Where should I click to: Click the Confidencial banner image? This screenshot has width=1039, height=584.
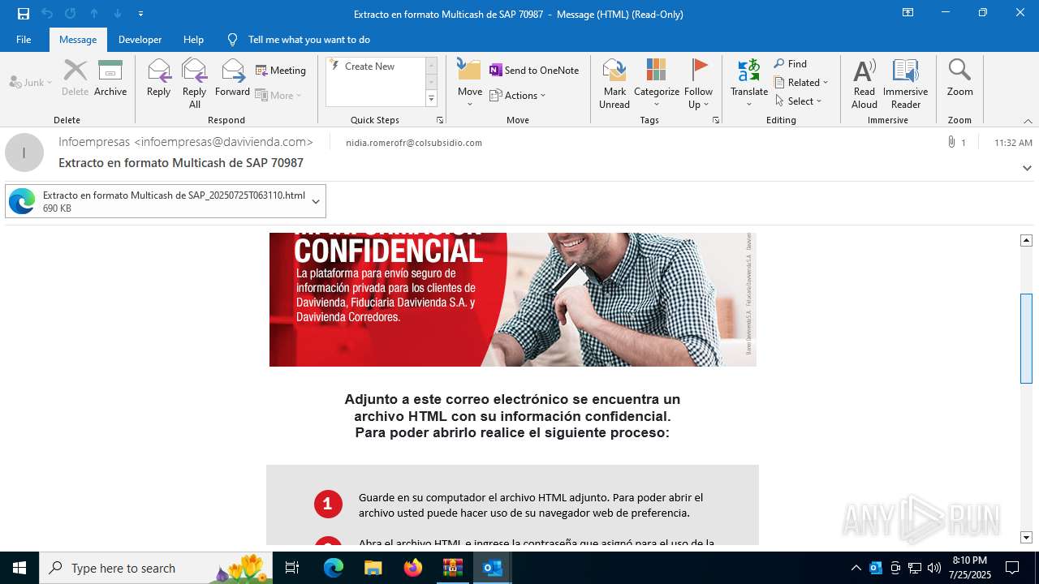tap(513, 299)
